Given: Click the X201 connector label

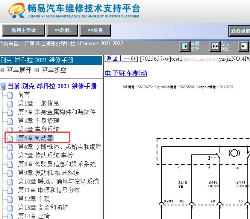Looking at the screenshot, I should point(168,201).
